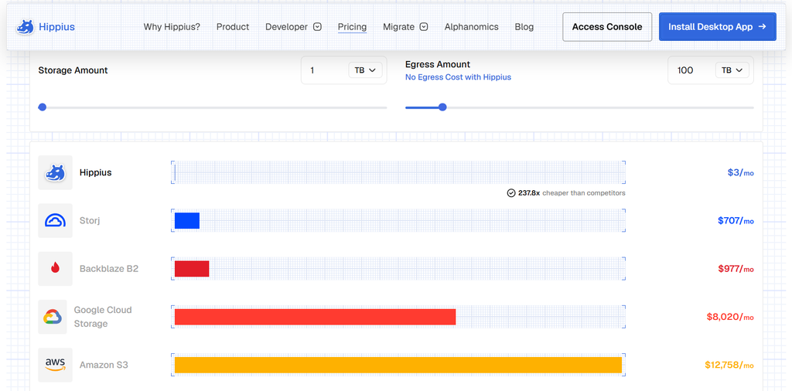Image resolution: width=792 pixels, height=391 pixels.
Task: Click the Storj provider name
Action: (90, 220)
